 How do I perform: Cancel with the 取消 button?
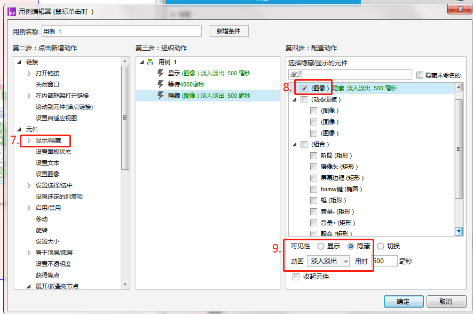446,301
